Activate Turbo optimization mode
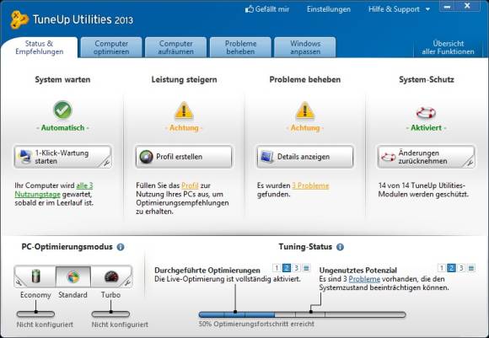The height and width of the screenshot is (338, 489). pyautogui.click(x=111, y=276)
